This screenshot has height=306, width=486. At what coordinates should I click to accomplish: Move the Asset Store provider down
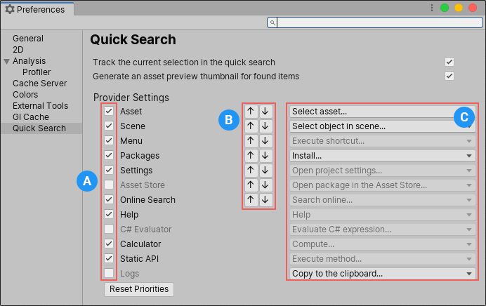coord(265,185)
